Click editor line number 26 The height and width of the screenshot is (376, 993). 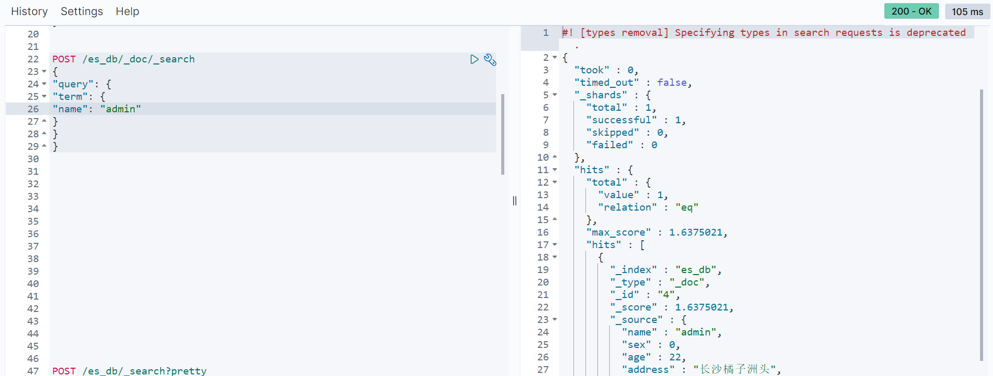(33, 109)
